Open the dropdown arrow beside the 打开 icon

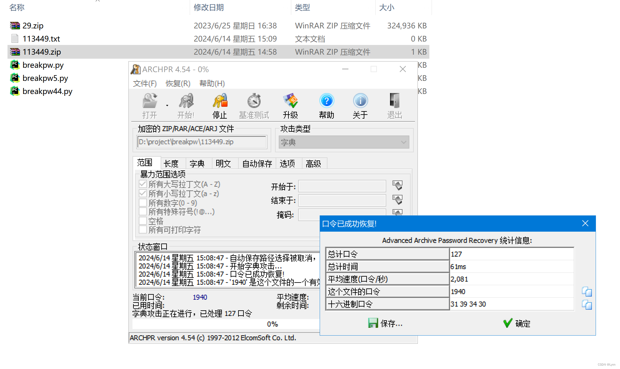pyautogui.click(x=167, y=106)
